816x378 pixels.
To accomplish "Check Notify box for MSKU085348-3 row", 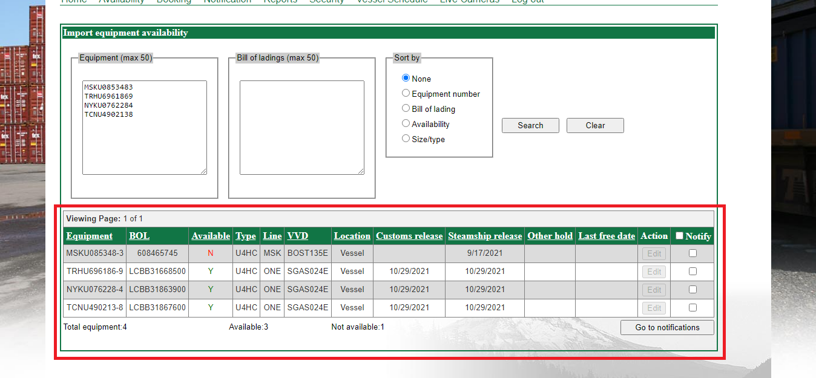I will 693,253.
